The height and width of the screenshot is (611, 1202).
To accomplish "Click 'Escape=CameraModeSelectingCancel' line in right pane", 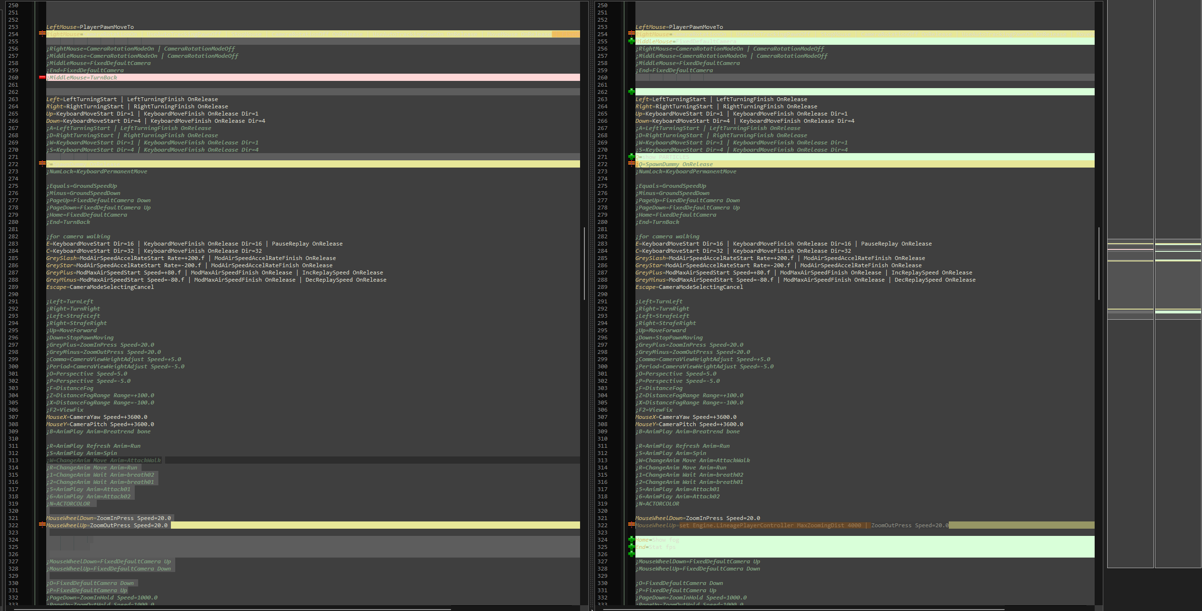I will 689,287.
